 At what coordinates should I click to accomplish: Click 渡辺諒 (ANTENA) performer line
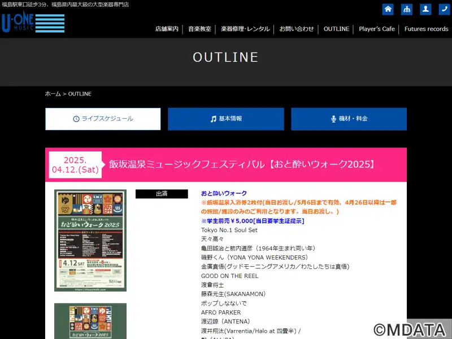tap(225, 321)
